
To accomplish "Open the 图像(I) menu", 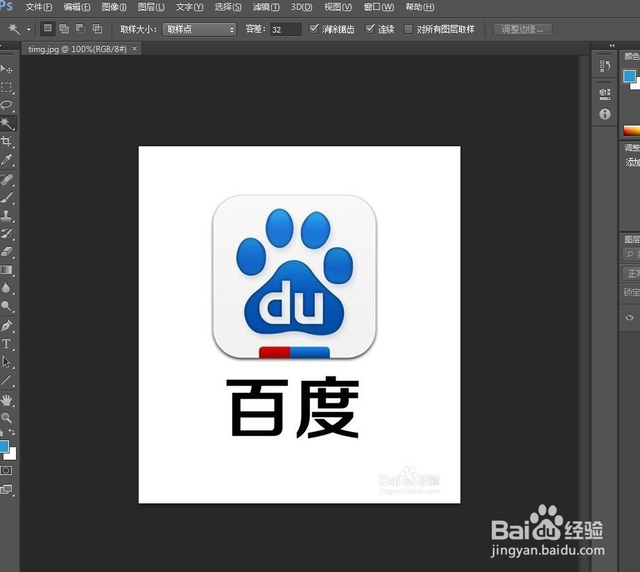I will coord(114,7).
